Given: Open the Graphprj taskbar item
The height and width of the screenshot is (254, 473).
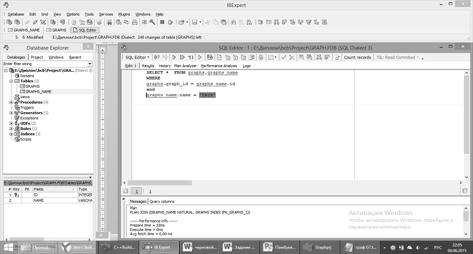Looking at the screenshot, I should click(x=320, y=247).
